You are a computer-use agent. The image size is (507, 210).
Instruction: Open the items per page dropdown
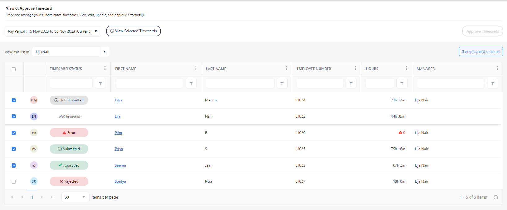coord(75,197)
